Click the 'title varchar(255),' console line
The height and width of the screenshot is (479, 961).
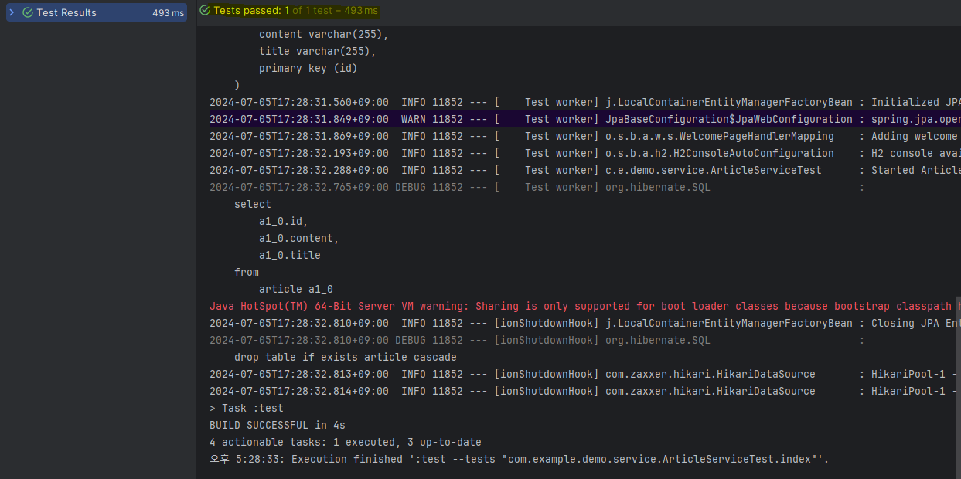coord(317,51)
